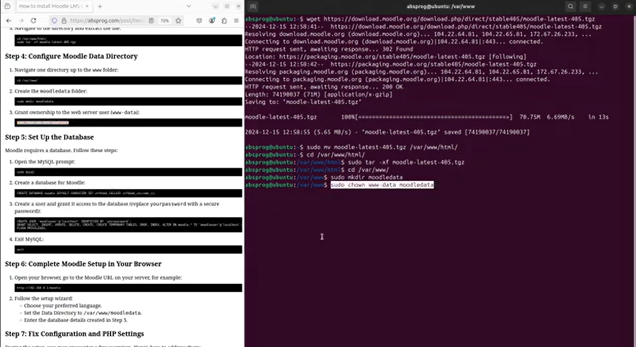This screenshot has height=347, width=636.
Task: Select the How to Install Moodle tab
Action: click(54, 6)
